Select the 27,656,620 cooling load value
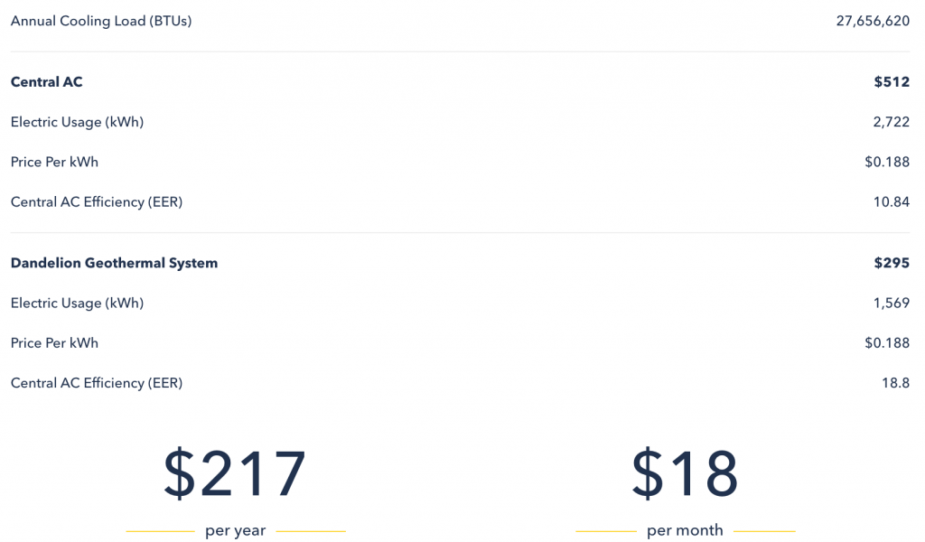This screenshot has width=925, height=542. click(873, 22)
